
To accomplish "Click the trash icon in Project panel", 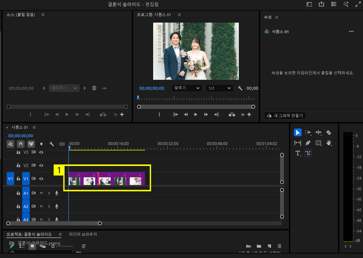I will (x=279, y=246).
